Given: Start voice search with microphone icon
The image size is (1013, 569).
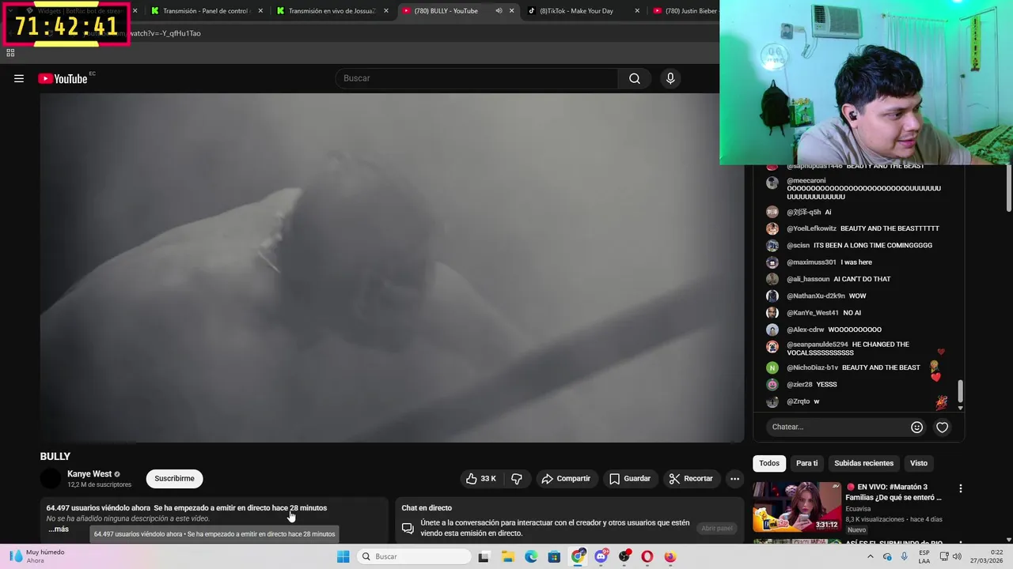Looking at the screenshot, I should click(x=670, y=78).
